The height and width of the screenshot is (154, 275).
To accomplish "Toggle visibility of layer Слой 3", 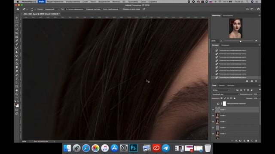I will (213, 134).
